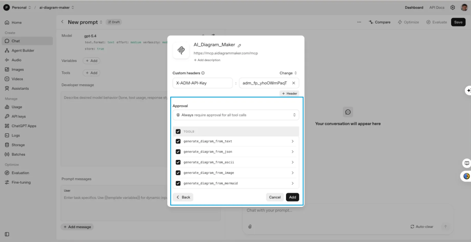Image resolution: width=471 pixels, height=242 pixels.
Task: Cancel the AI_Diagram_Maker dialog
Action: pyautogui.click(x=275, y=197)
